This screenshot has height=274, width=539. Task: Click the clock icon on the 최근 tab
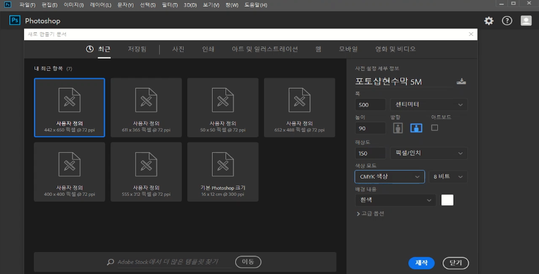90,49
